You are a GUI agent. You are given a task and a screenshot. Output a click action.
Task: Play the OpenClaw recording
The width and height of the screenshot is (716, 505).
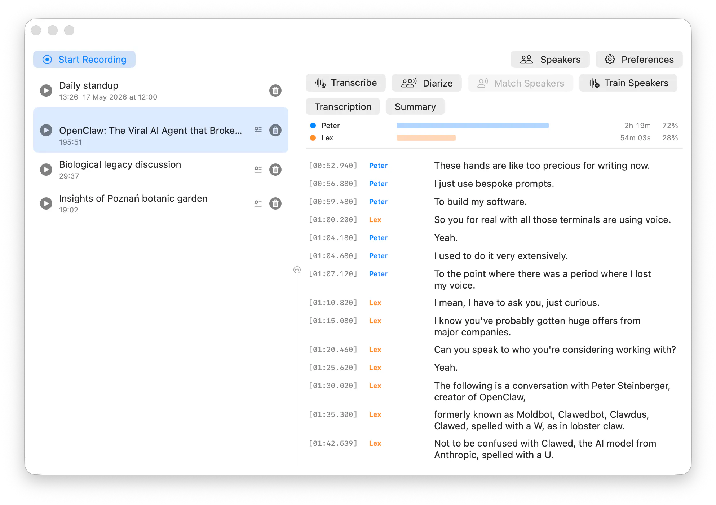pyautogui.click(x=46, y=130)
